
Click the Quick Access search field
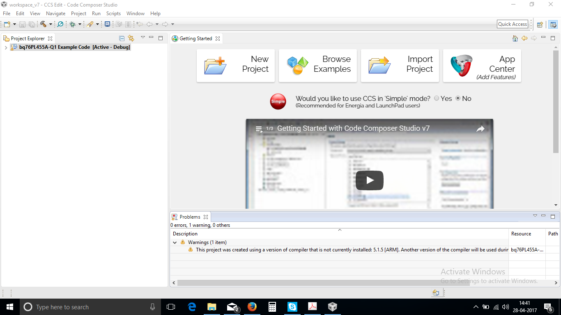(x=513, y=24)
